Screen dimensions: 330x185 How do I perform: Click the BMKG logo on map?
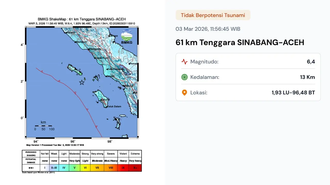coord(127,37)
